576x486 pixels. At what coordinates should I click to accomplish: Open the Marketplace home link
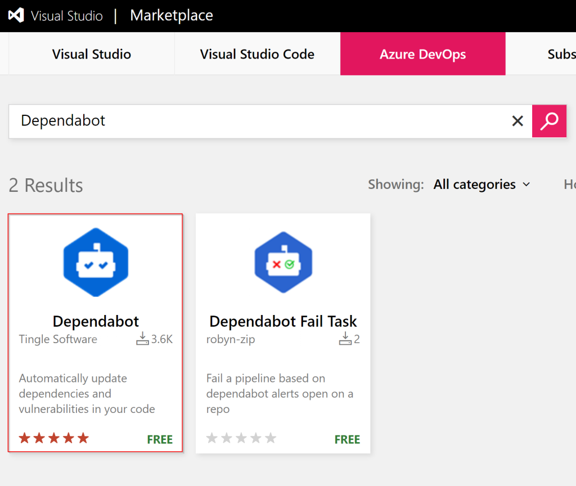click(172, 15)
